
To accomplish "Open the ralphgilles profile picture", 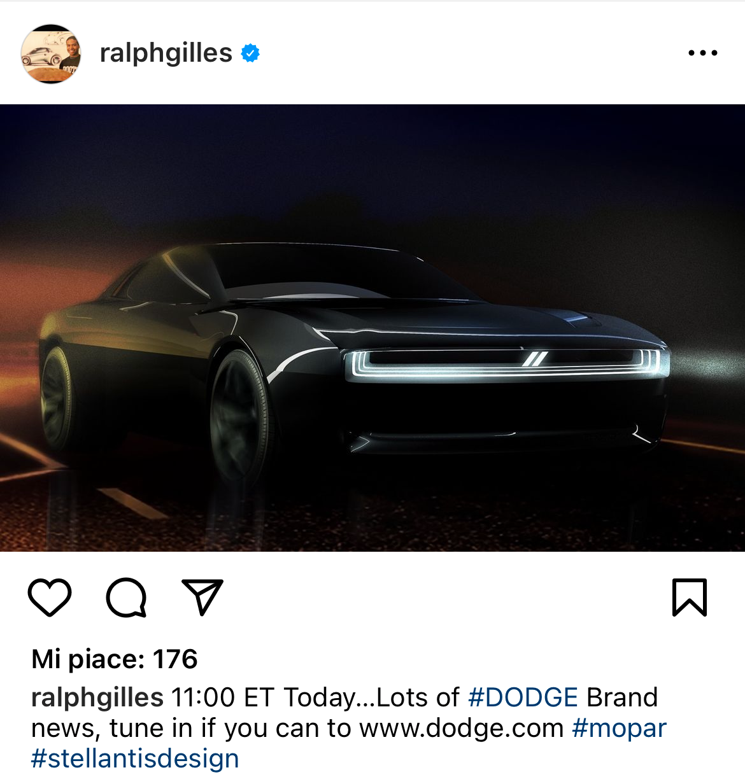I will pos(51,53).
